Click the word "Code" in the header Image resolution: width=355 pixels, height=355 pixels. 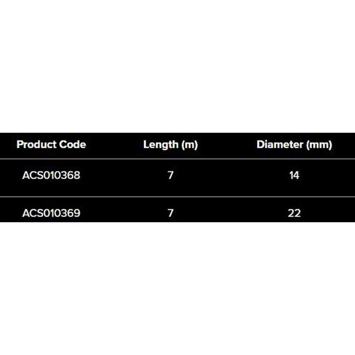tap(72, 144)
